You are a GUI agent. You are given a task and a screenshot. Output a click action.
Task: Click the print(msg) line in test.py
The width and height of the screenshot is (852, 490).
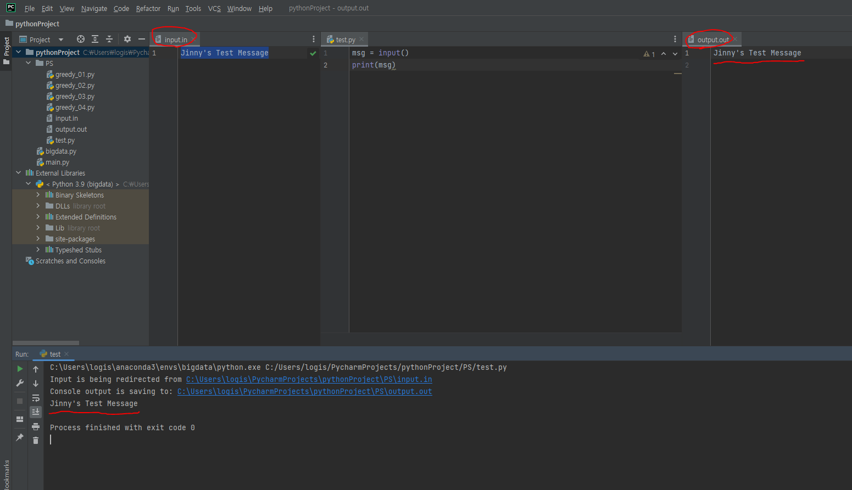pos(374,65)
